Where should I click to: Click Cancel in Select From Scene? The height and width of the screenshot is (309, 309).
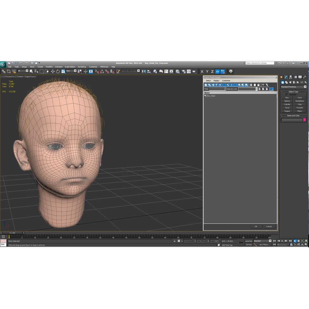[269, 226]
